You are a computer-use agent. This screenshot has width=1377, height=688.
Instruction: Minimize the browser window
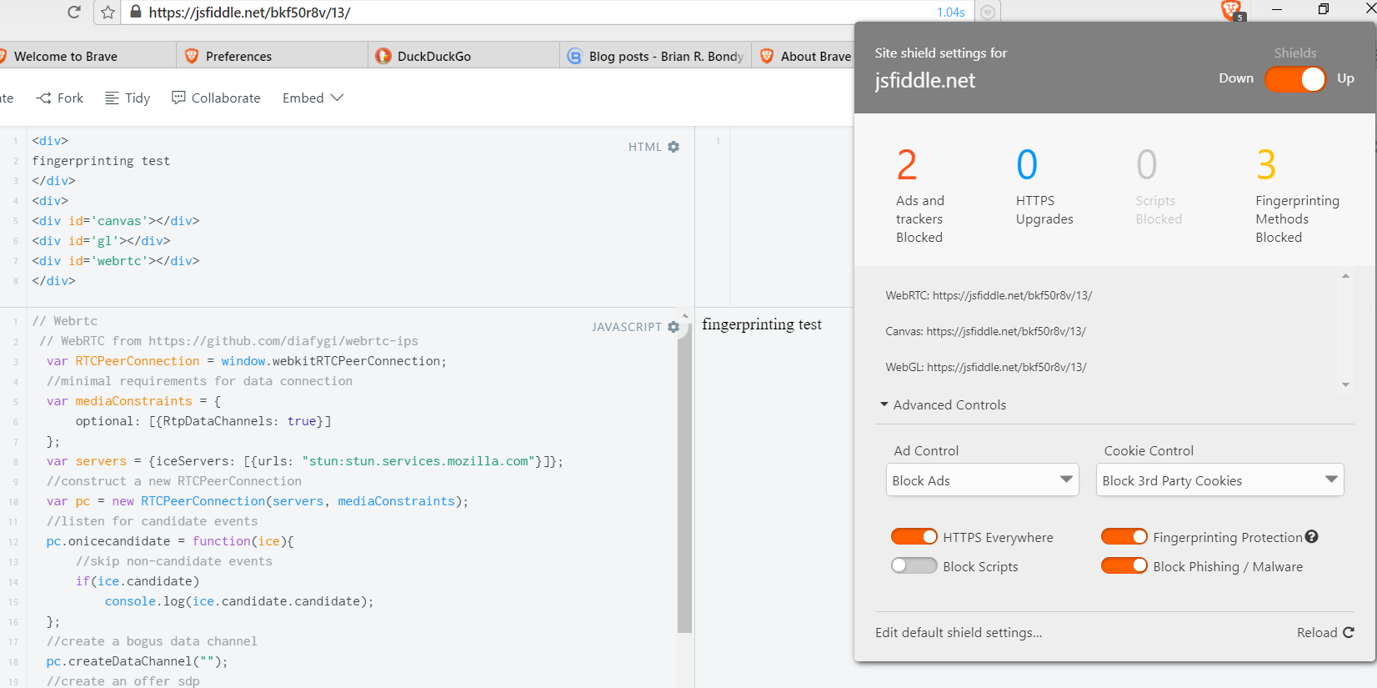coord(1277,9)
